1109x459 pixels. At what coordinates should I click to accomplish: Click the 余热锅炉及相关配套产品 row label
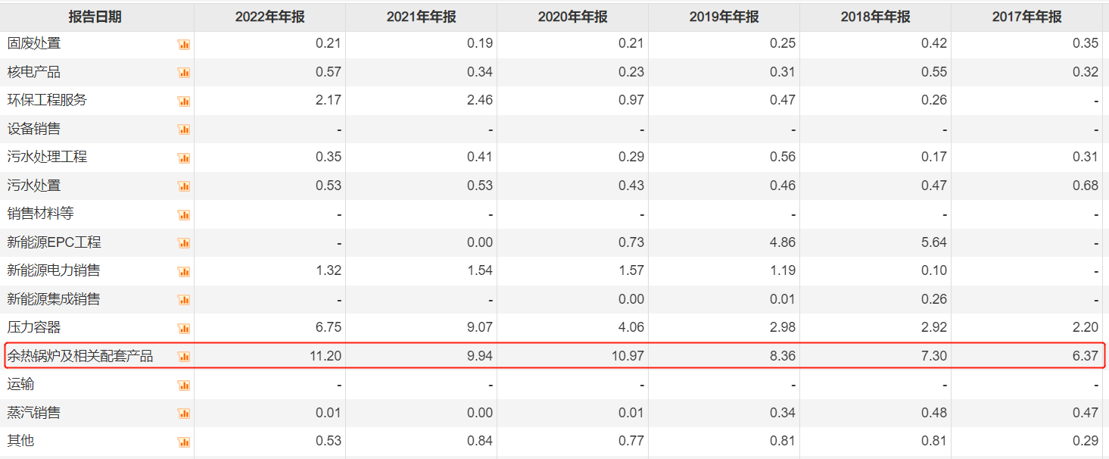click(x=80, y=356)
